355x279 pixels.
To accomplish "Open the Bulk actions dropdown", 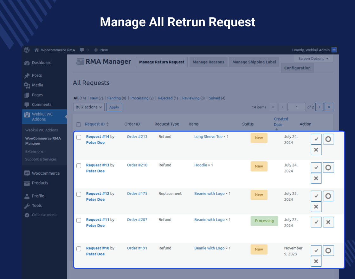I will (x=88, y=107).
